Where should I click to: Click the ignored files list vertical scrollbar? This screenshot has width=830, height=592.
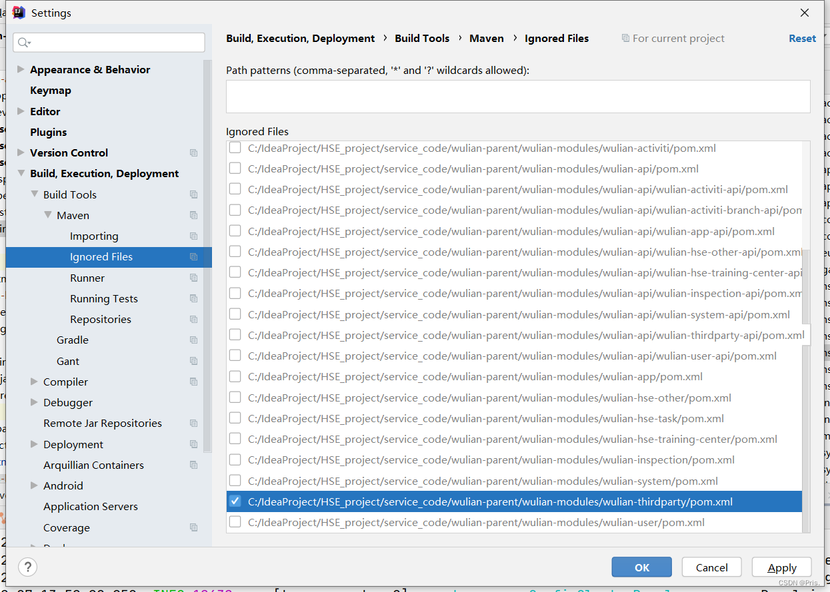(x=806, y=391)
